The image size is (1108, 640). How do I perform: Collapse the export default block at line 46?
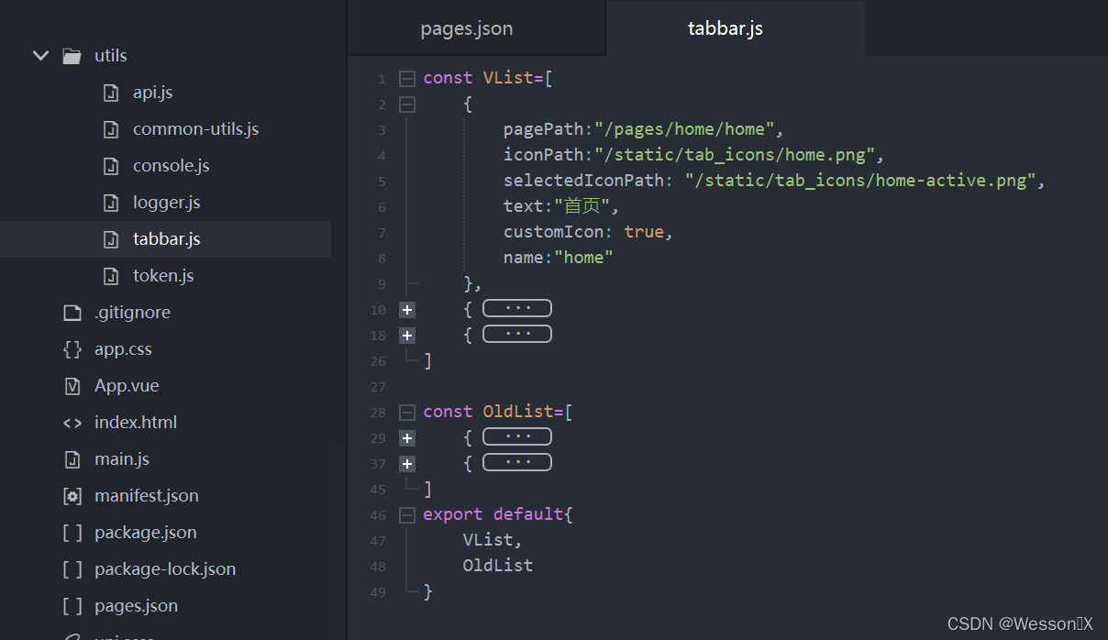407,515
